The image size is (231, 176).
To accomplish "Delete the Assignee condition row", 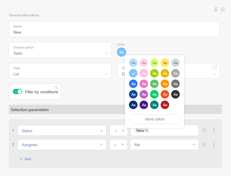I will (204, 144).
